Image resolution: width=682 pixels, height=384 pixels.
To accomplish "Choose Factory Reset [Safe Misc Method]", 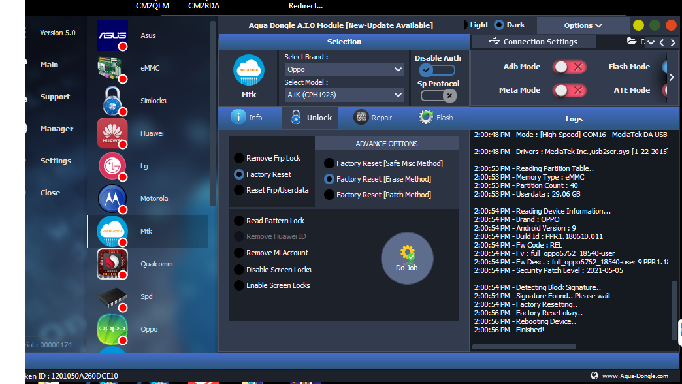I will click(383, 163).
